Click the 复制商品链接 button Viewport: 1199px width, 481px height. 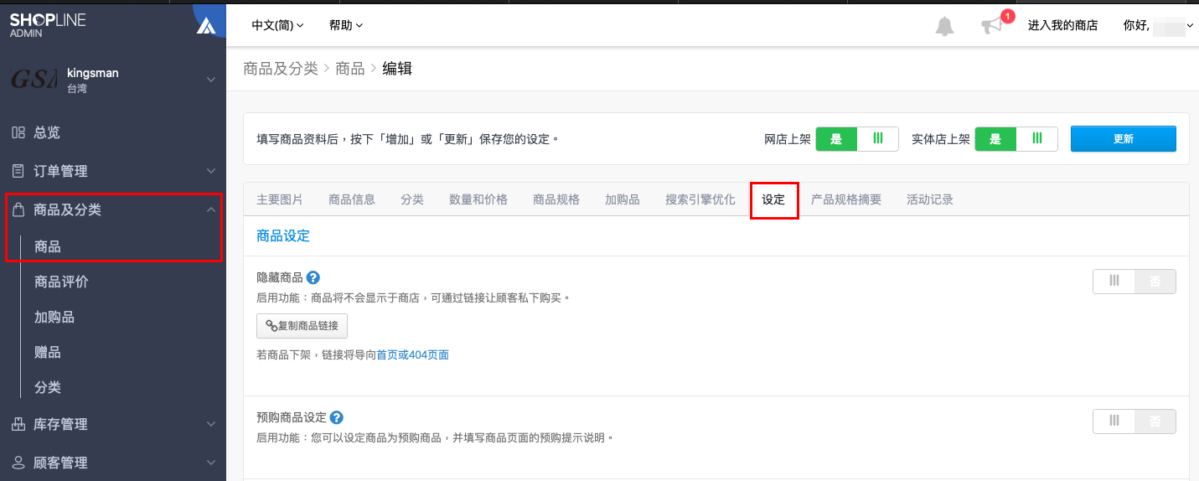[x=302, y=326]
